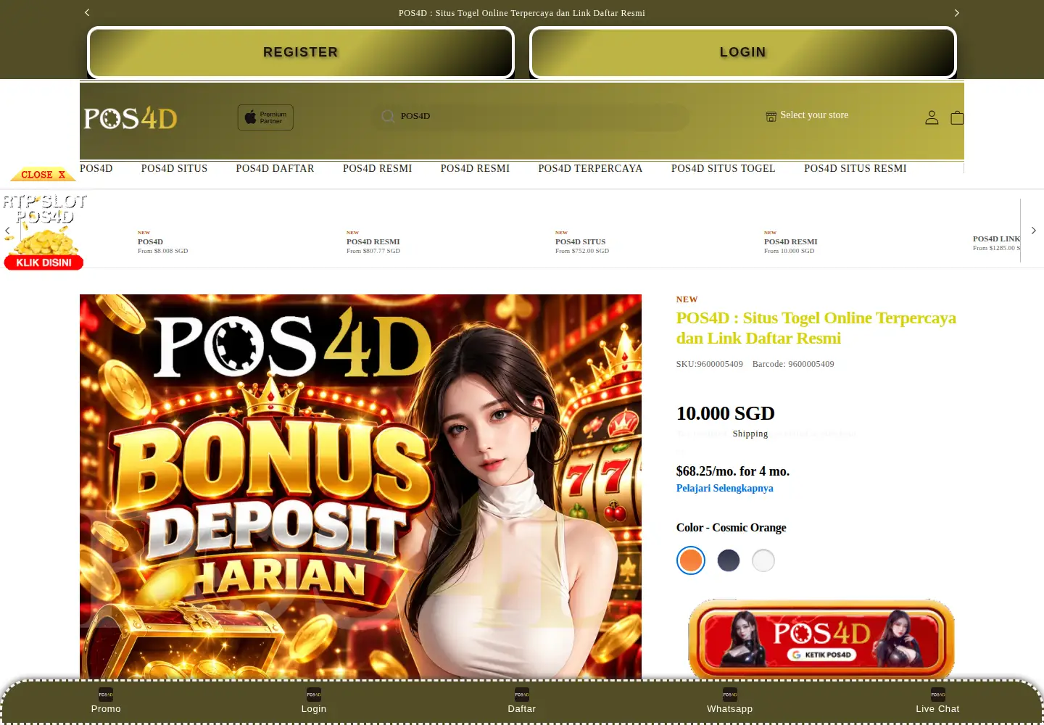Tap Login in the bottom navigation bar
Image resolution: width=1044 pixels, height=725 pixels.
[314, 701]
